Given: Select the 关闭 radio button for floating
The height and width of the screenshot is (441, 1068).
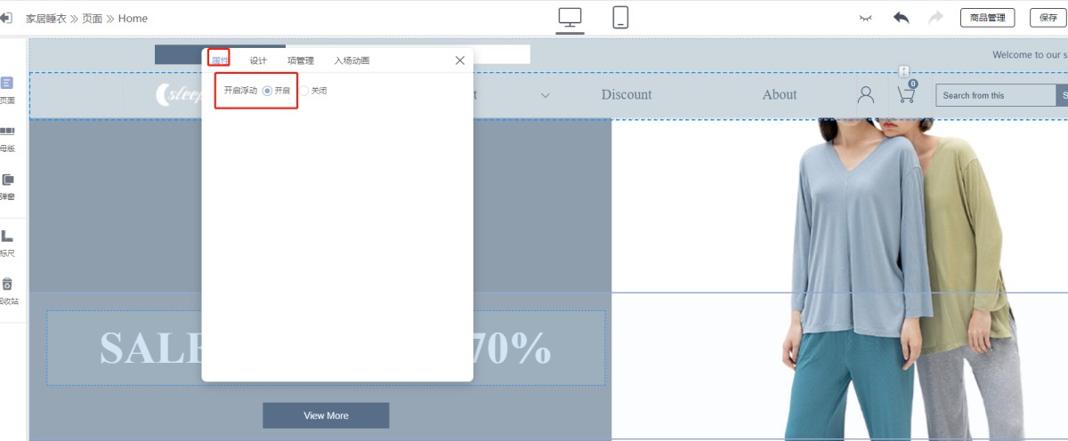Looking at the screenshot, I should [304, 91].
